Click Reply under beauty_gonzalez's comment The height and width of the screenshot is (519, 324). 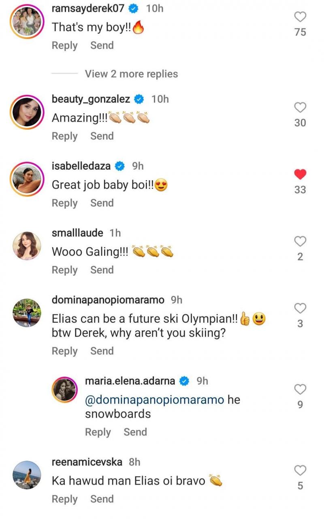(x=64, y=136)
